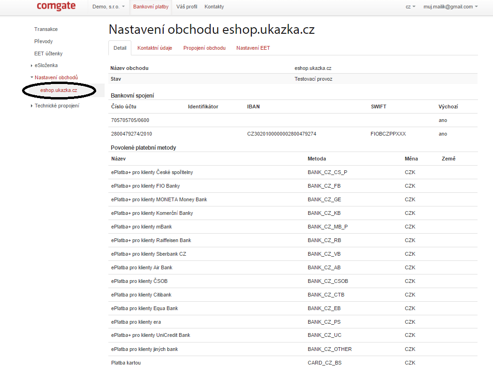The height and width of the screenshot is (373, 493).
Task: Click the Země column header
Action: (x=448, y=159)
